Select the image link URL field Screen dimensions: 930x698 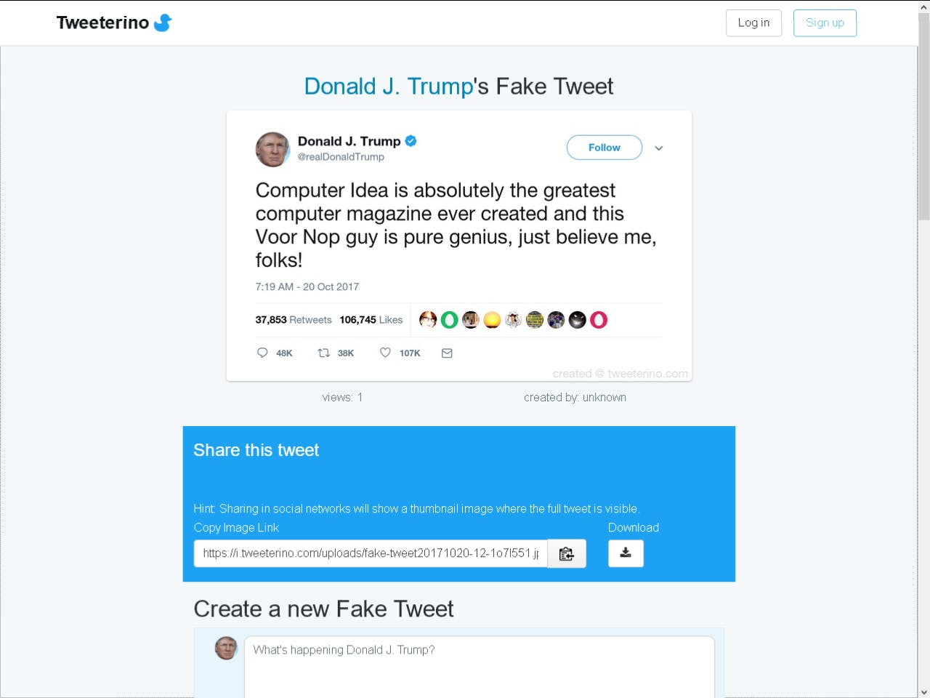click(x=371, y=553)
